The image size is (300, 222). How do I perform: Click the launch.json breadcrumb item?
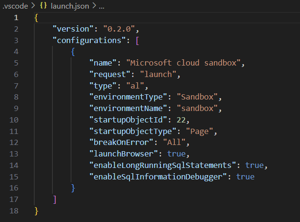click(x=70, y=6)
